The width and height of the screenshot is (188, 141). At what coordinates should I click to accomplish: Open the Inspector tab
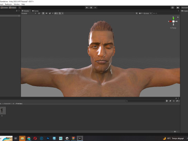pos(184,11)
